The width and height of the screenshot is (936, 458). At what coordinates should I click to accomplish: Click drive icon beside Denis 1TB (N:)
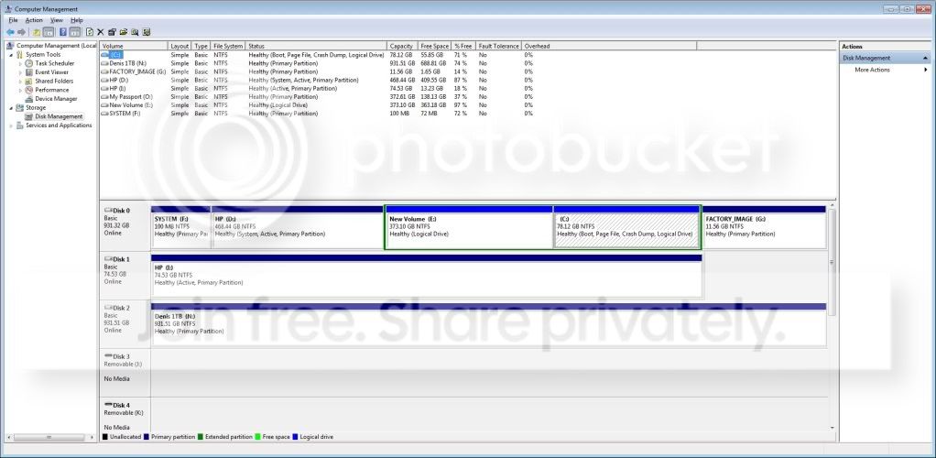105,63
